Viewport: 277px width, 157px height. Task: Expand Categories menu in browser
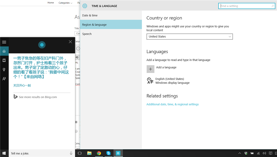(x=65, y=3)
